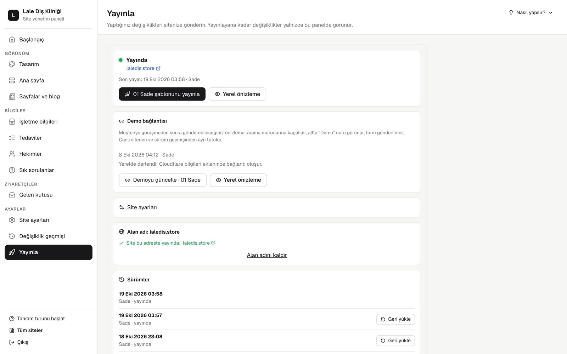This screenshot has height=354, width=567.
Task: Click the Demoyu güncelle · 01 Sade button
Action: [163, 180]
